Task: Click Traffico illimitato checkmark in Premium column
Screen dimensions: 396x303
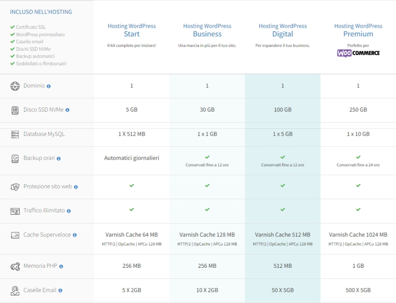Action: 358,210
